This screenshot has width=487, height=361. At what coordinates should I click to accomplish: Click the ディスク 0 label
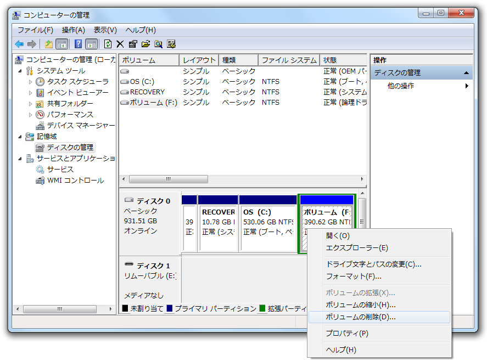pos(153,201)
